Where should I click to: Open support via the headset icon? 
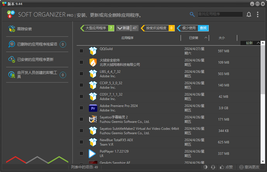213,167
